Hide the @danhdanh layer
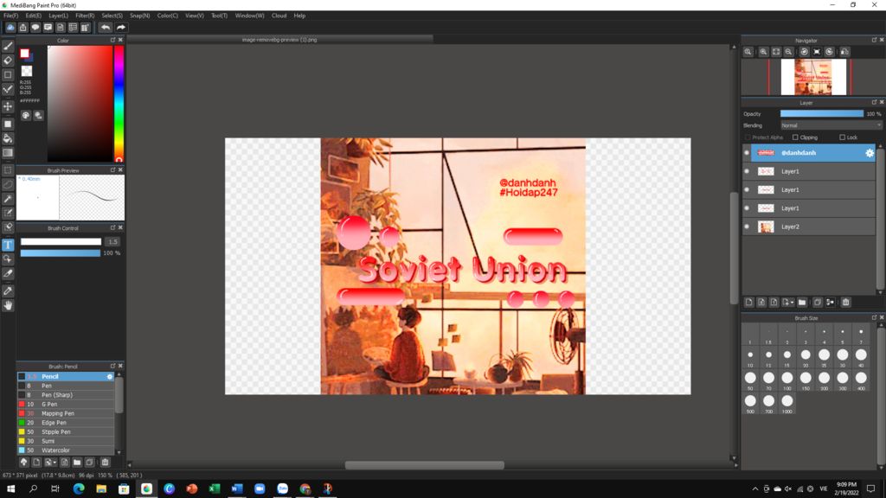 (x=747, y=153)
